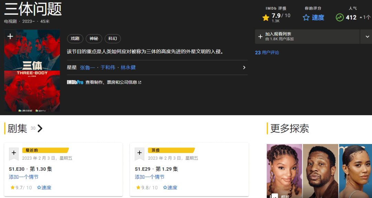Image resolution: width=372 pixels, height=198 pixels.
Task: Select the 科幻 genre chip
Action: tap(112, 38)
